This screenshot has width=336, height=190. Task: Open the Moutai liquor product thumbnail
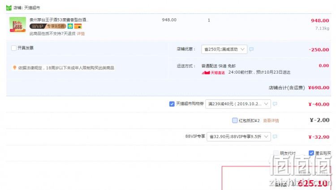(x=17, y=25)
